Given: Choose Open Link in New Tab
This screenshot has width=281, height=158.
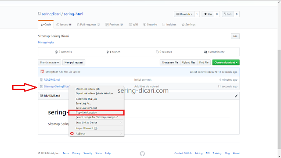Looking at the screenshot, I should 97,89.
